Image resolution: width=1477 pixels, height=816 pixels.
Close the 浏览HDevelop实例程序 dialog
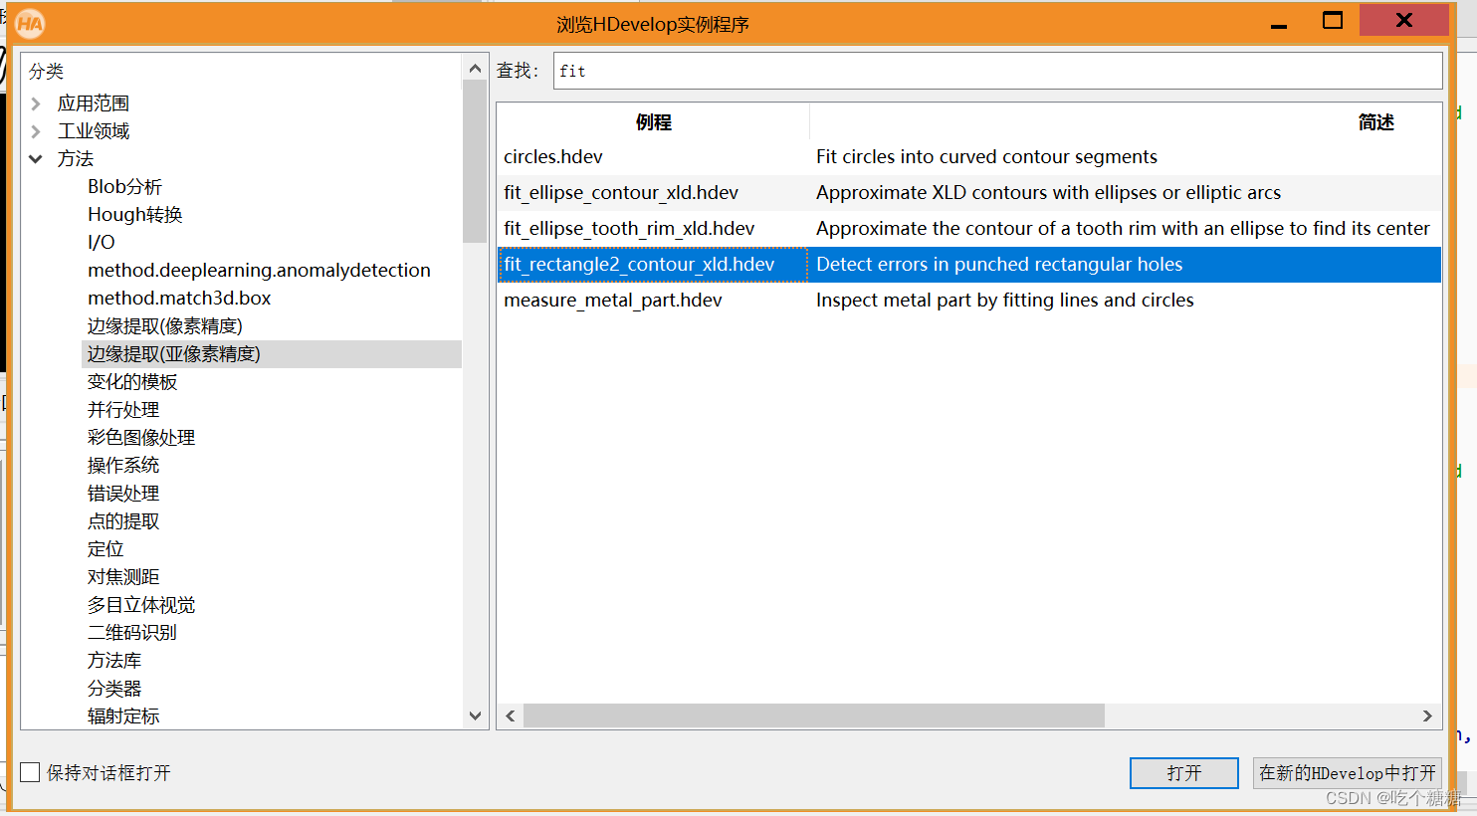pyautogui.click(x=1404, y=20)
